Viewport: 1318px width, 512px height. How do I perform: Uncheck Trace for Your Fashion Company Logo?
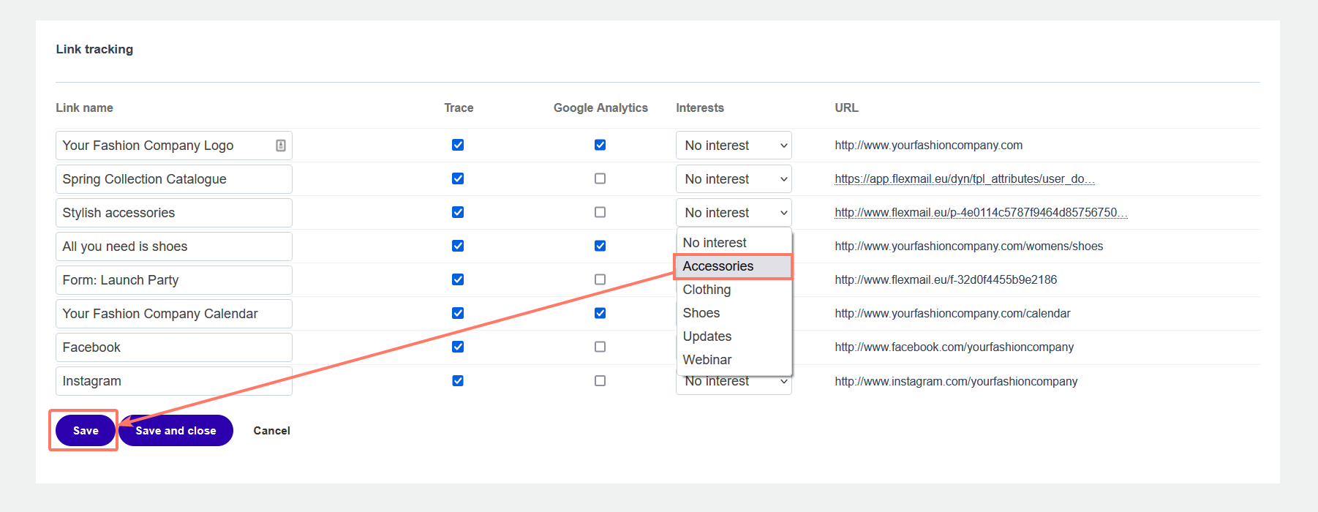(458, 145)
